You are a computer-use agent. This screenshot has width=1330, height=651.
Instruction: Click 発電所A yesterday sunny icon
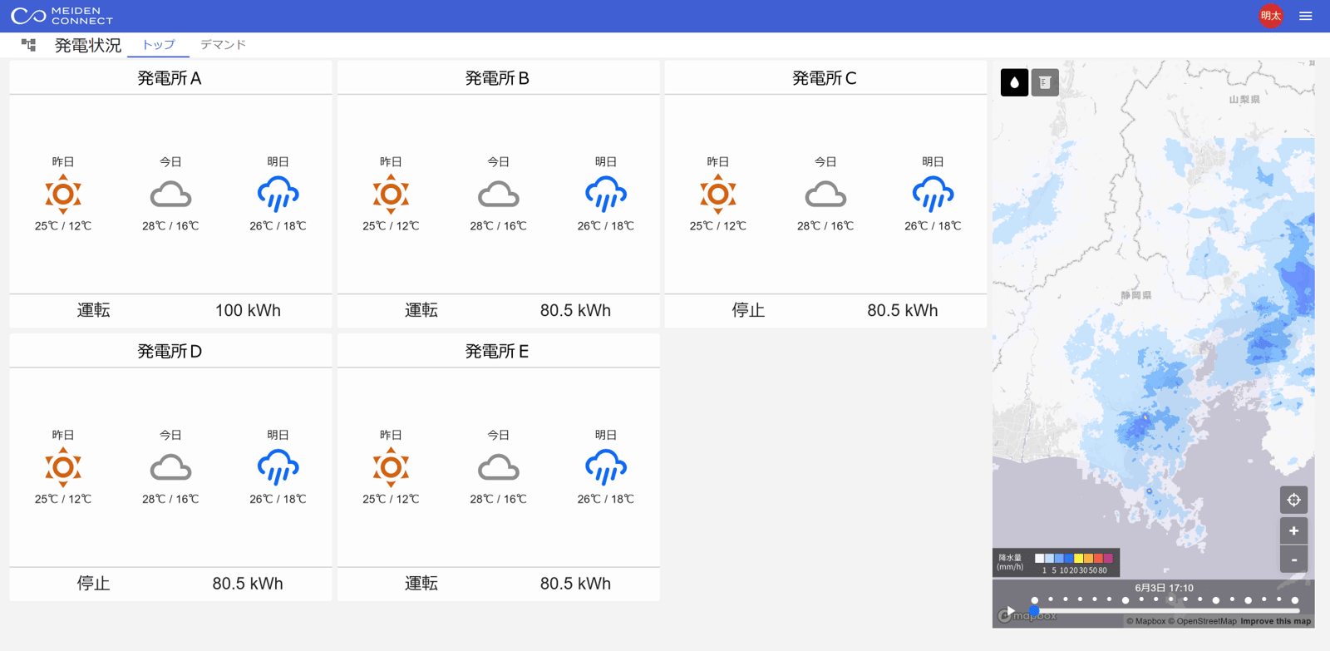click(x=63, y=195)
